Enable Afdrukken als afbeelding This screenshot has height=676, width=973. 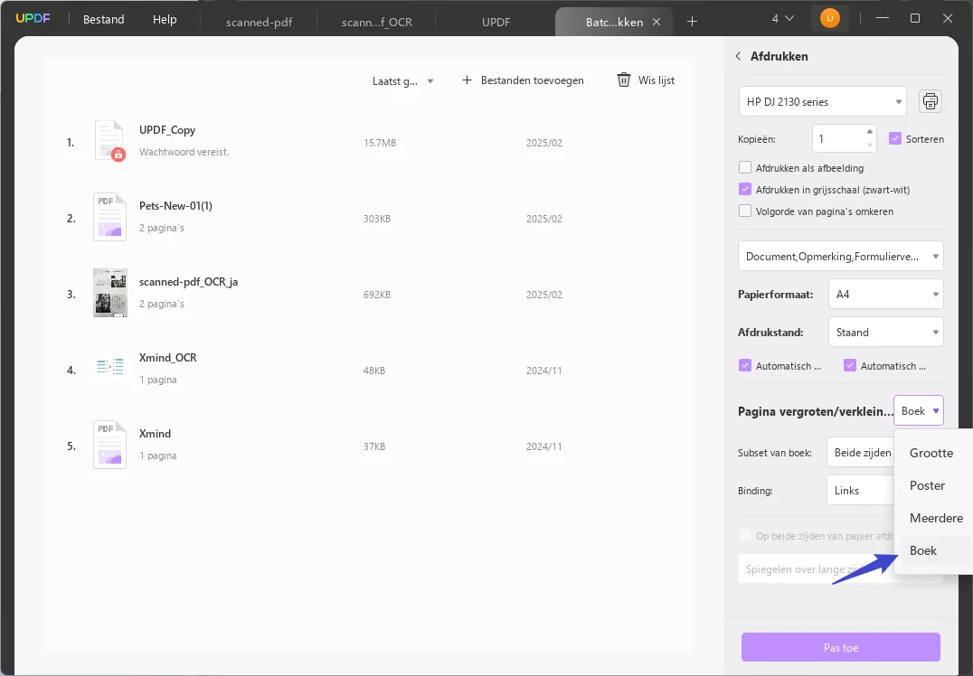click(x=744, y=167)
